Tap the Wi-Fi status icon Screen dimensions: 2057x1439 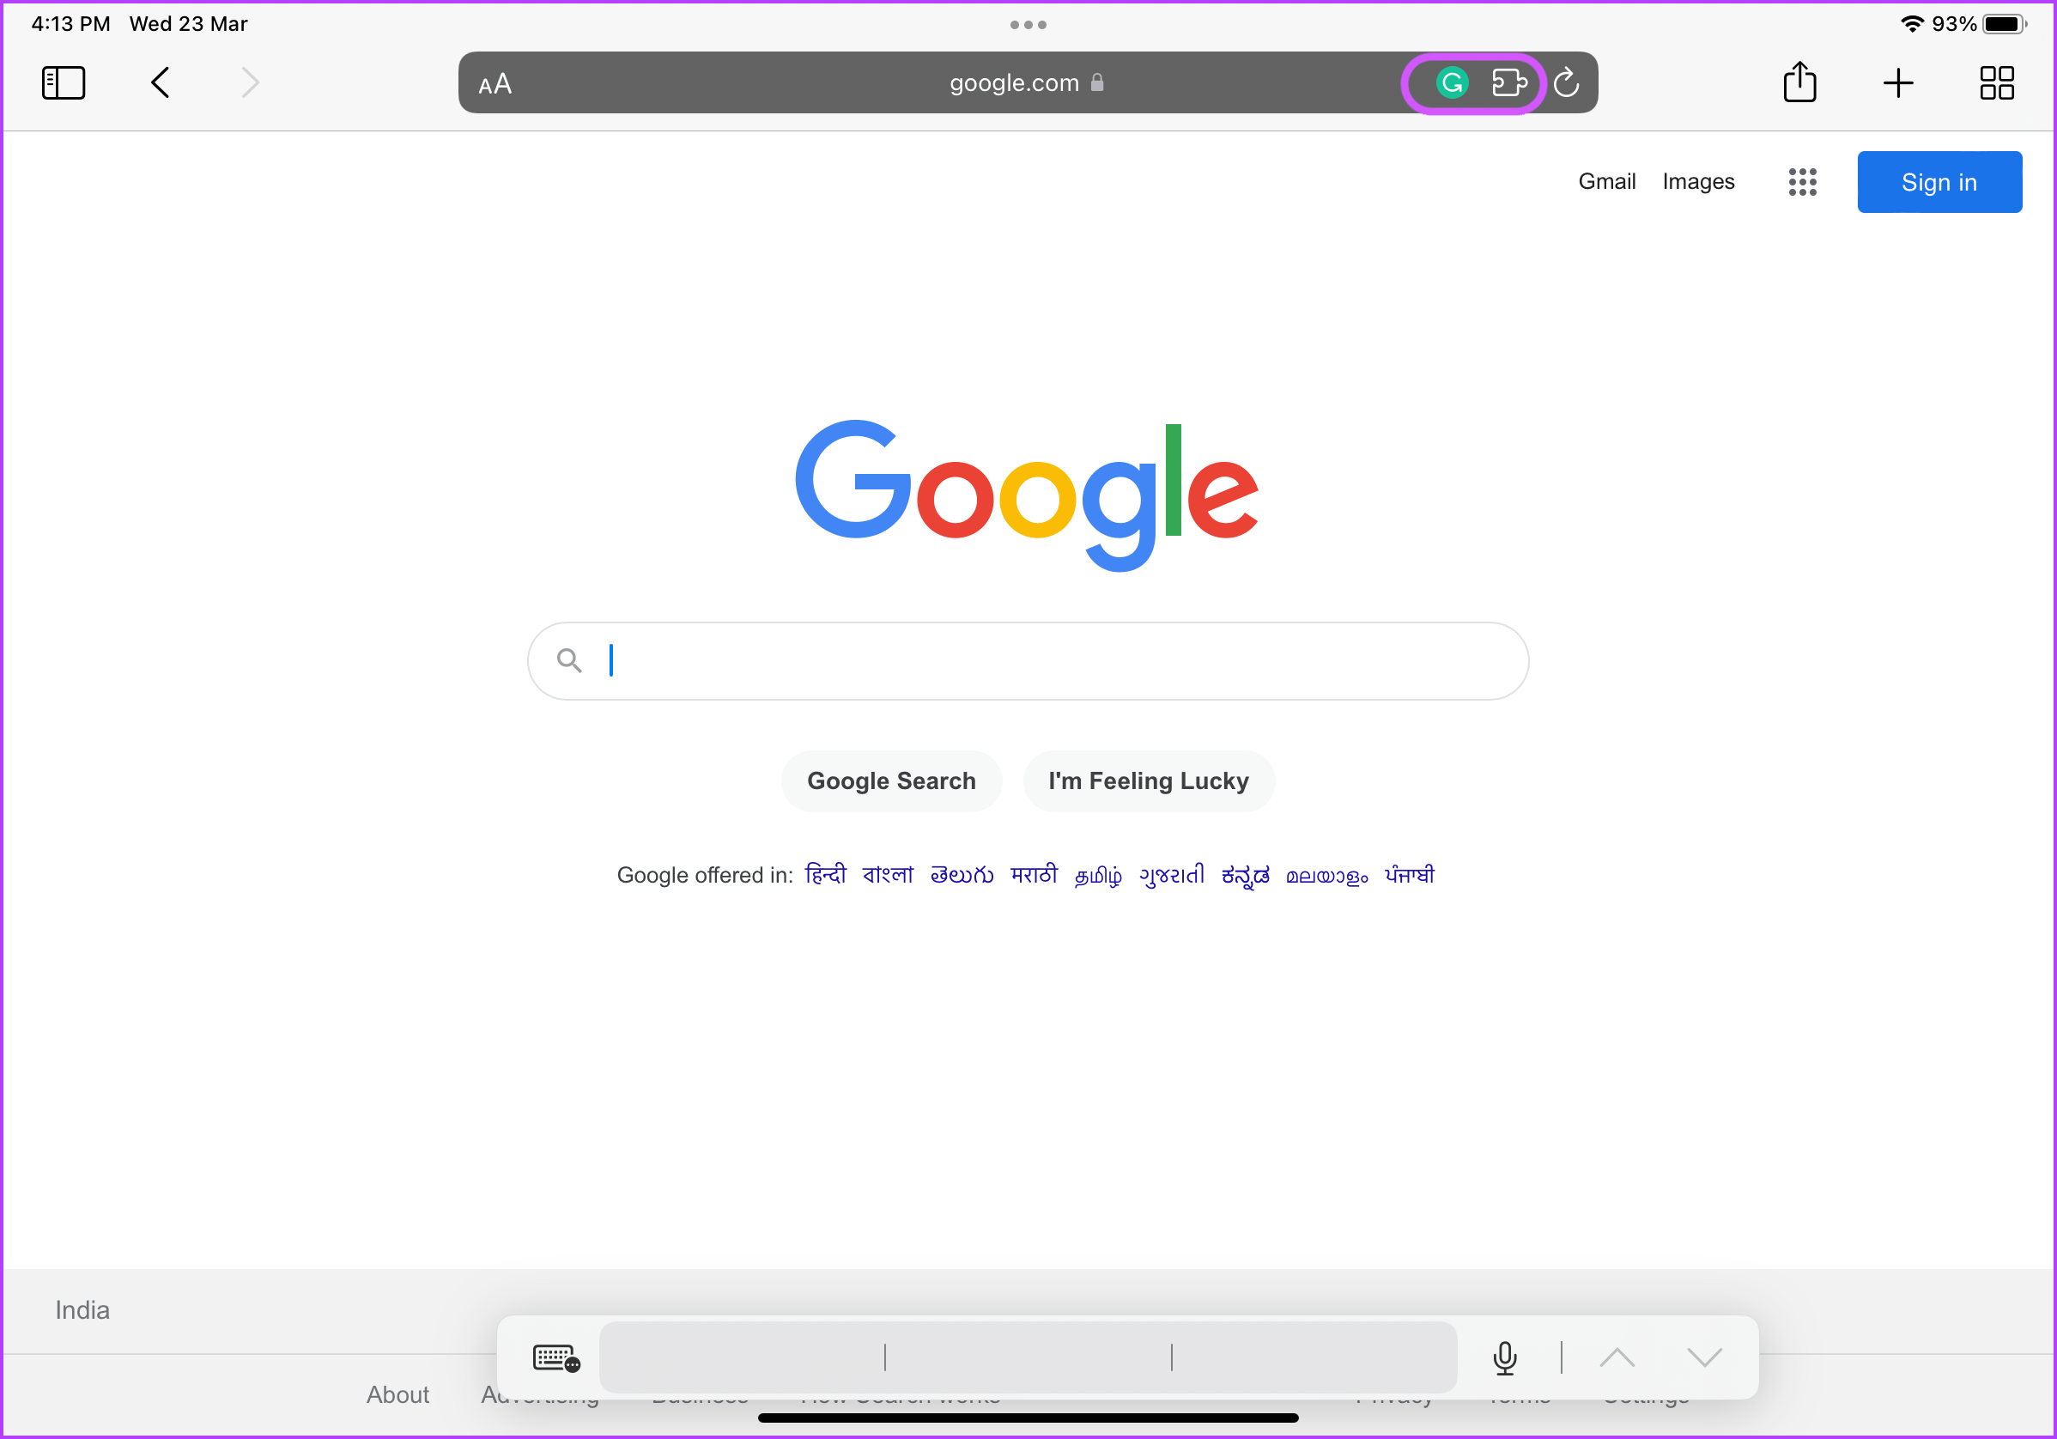(1912, 24)
